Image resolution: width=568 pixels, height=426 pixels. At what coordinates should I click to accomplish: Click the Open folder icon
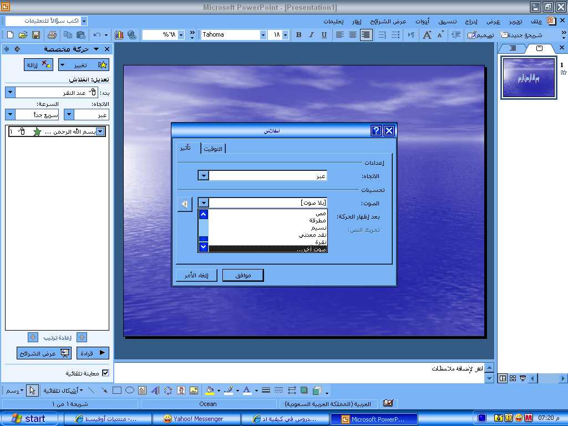point(23,35)
